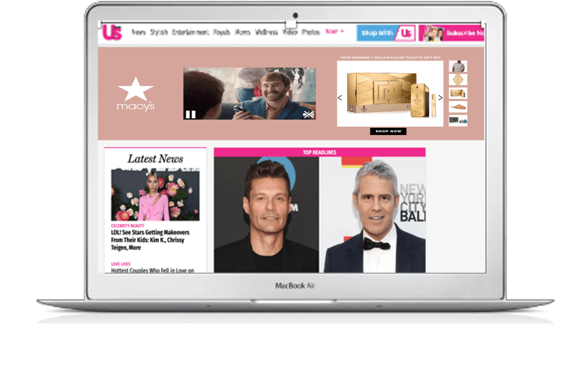Go to previous product in carousel
This screenshot has width=566, height=370.
[340, 98]
